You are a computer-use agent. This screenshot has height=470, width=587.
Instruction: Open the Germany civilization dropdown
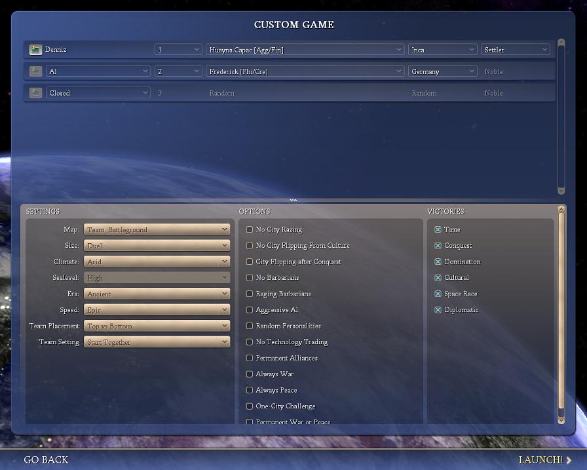click(442, 71)
